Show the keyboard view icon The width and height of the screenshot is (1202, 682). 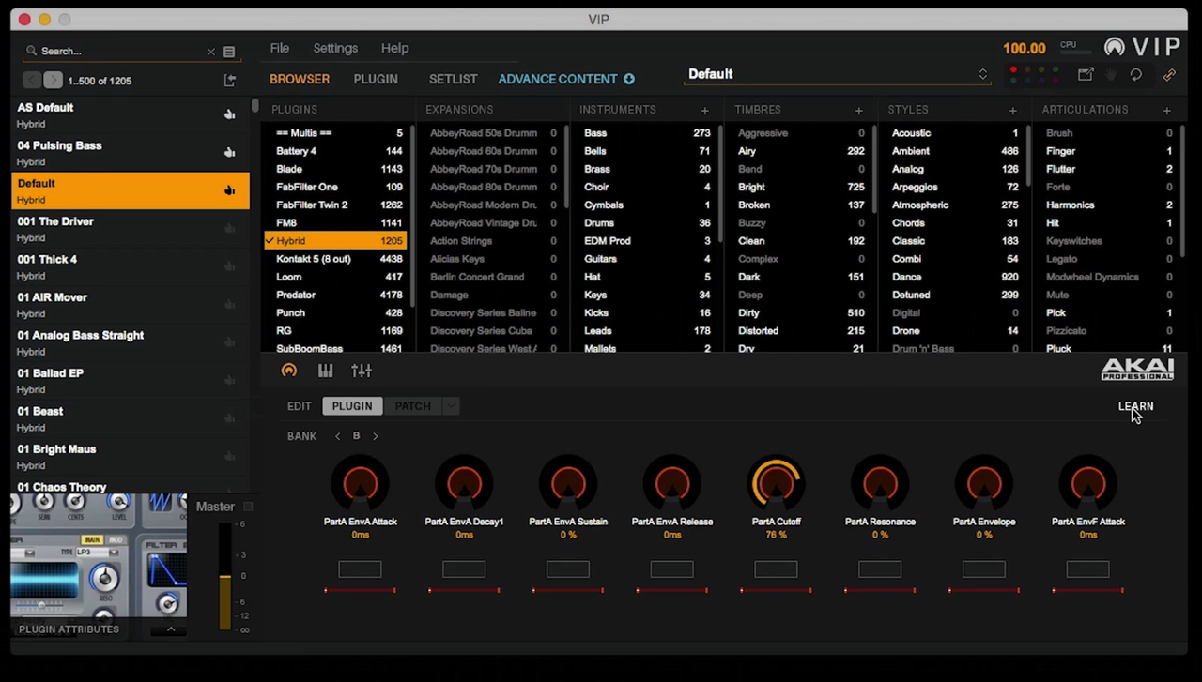coord(325,371)
